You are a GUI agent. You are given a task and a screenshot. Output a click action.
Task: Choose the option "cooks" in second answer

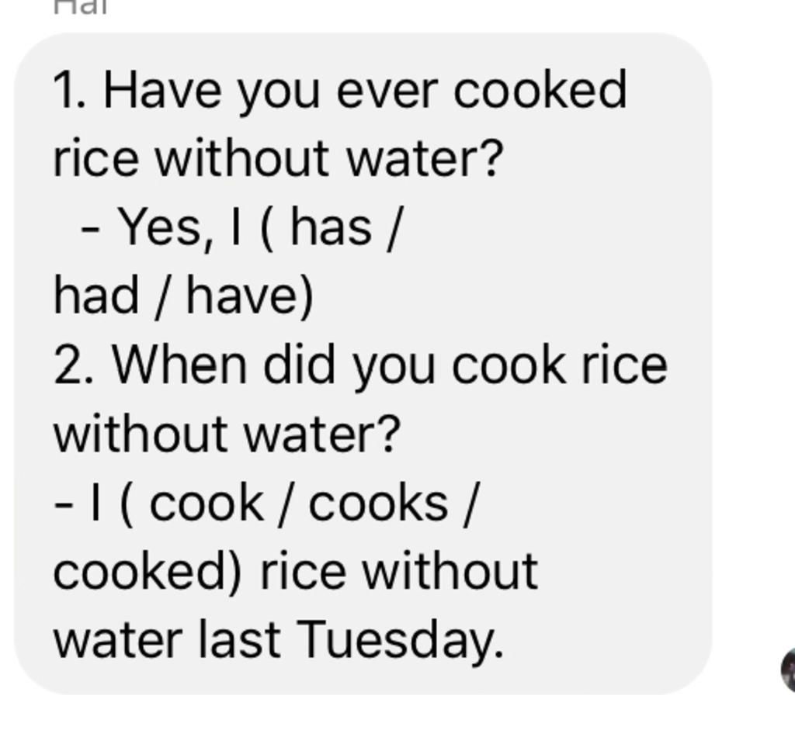coord(378,503)
